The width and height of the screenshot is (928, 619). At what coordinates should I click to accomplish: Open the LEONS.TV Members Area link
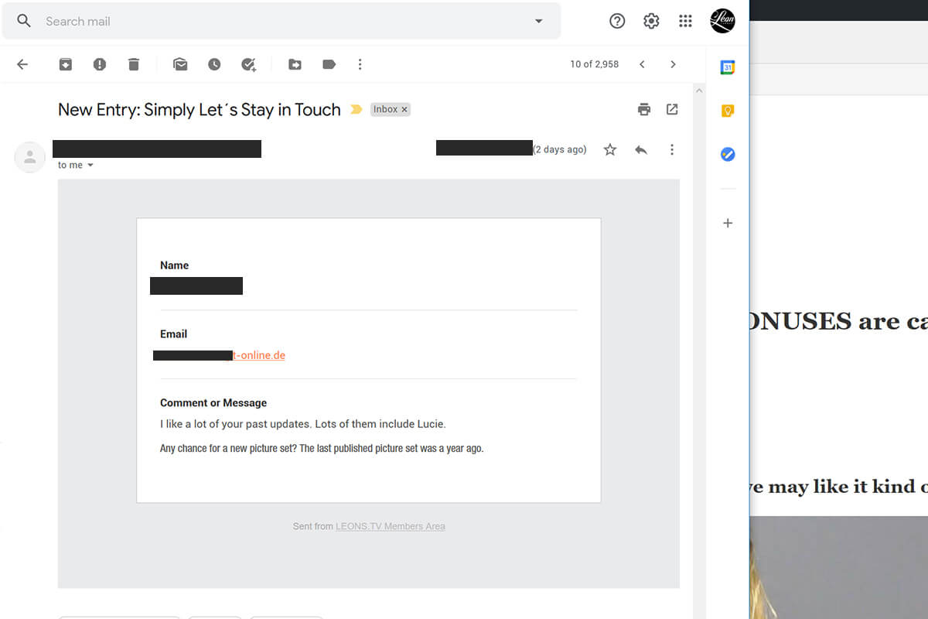390,526
